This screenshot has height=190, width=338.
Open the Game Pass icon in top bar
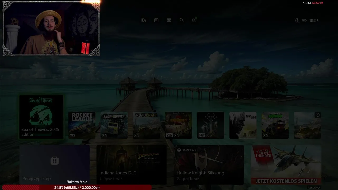point(169,20)
